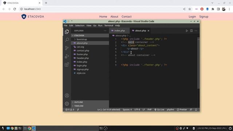Open Explorer panel ellipsis menu
233x131 pixels.
pyautogui.click(x=105, y=31)
